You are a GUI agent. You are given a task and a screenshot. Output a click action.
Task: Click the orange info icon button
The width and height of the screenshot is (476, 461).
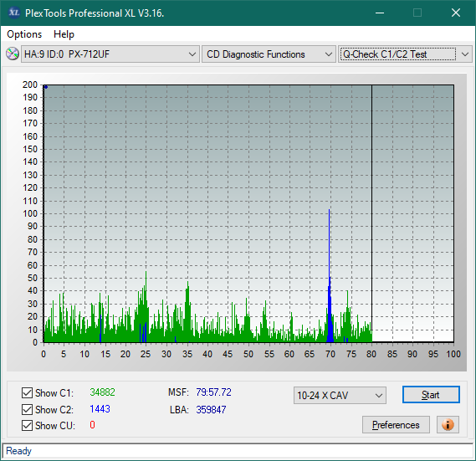point(448,424)
